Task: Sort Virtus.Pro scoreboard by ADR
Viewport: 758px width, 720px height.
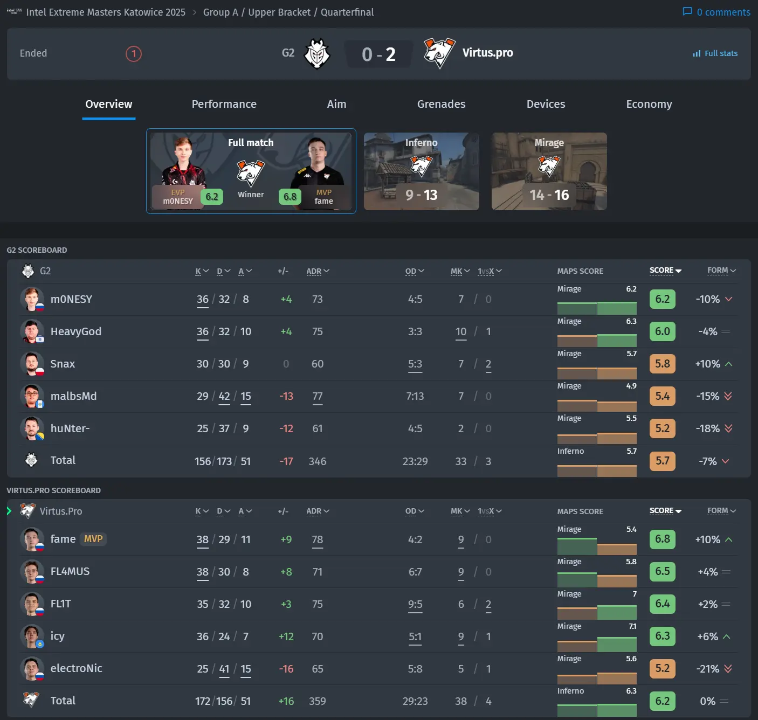Action: pos(318,511)
